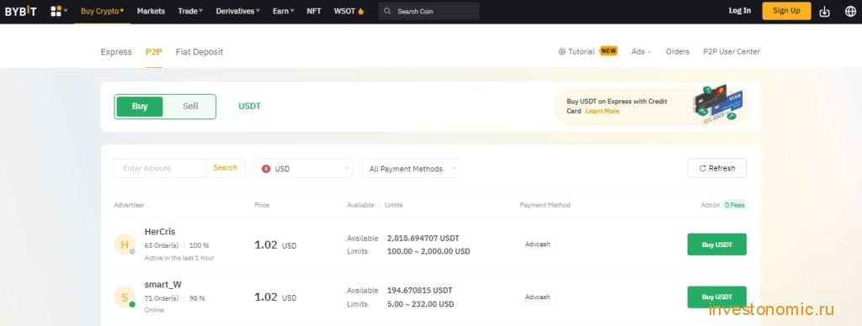Click the download app icon
The height and width of the screenshot is (326, 862).
tap(824, 11)
